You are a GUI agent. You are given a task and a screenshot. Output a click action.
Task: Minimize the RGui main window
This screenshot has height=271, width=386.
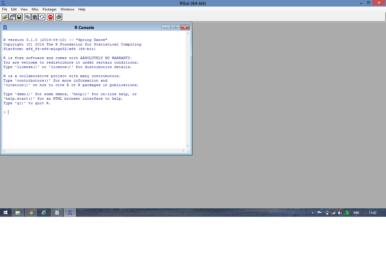[x=361, y=3]
